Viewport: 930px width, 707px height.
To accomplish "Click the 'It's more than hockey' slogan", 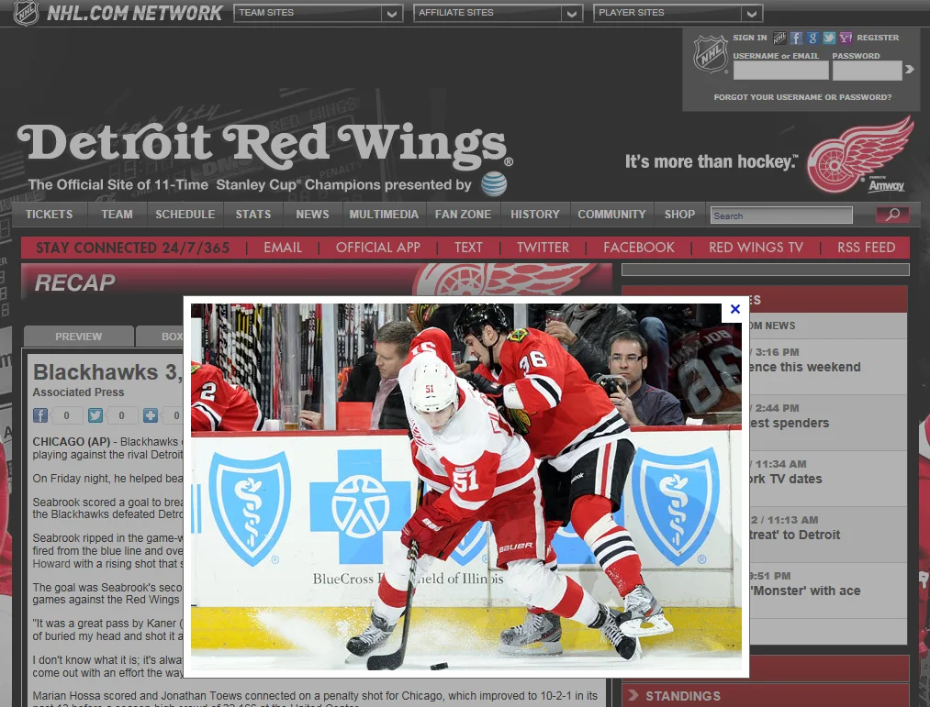I will 712,161.
